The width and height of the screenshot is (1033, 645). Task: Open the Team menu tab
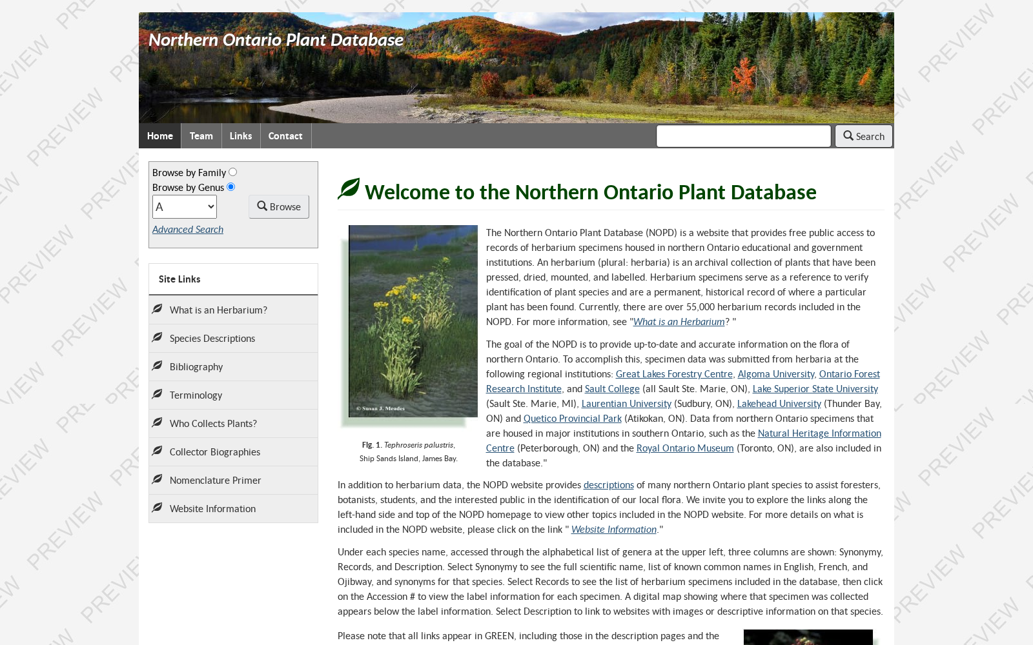click(x=201, y=136)
